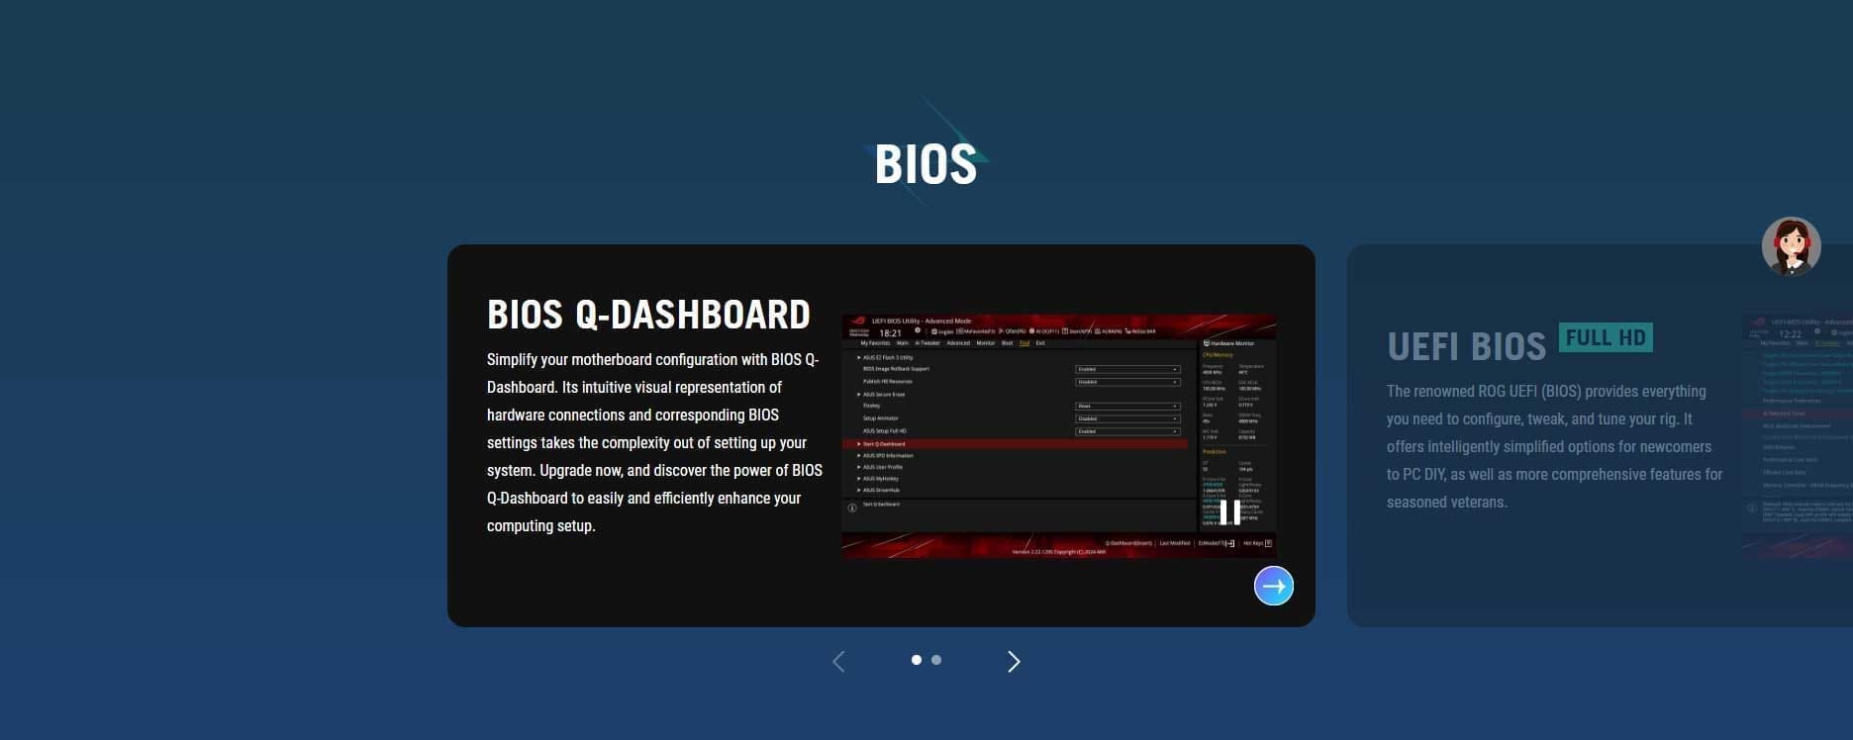Expand the ASUS EZ Flash 3 Utility entry
Screen dimensions: 1853x740
coord(887,357)
